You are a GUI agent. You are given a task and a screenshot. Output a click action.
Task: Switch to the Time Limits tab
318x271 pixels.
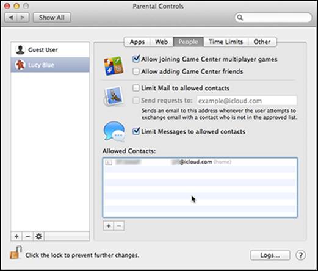[226, 42]
